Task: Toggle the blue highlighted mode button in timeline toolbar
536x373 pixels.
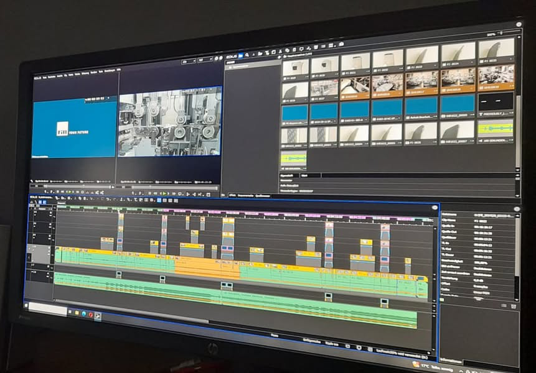Action: [x=159, y=200]
